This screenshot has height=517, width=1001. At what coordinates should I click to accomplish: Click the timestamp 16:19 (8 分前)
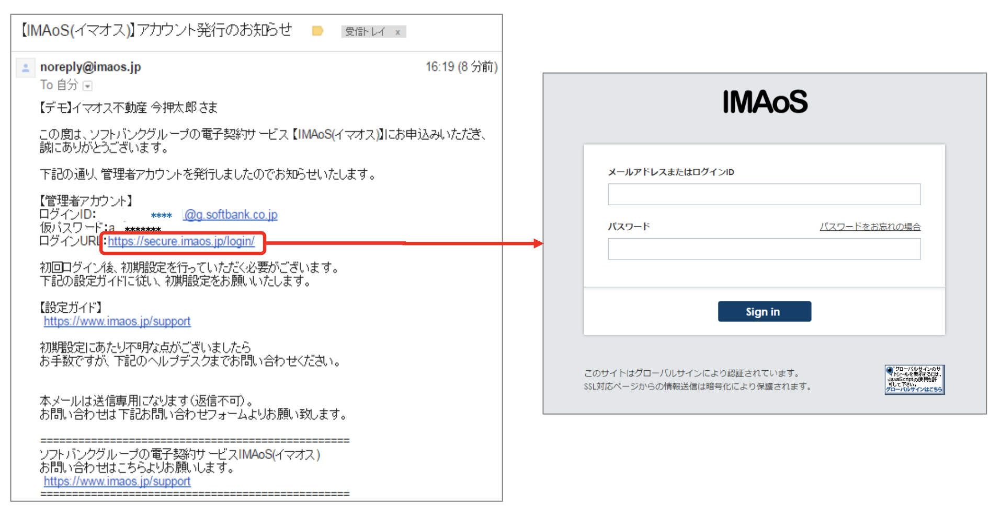pos(462,67)
